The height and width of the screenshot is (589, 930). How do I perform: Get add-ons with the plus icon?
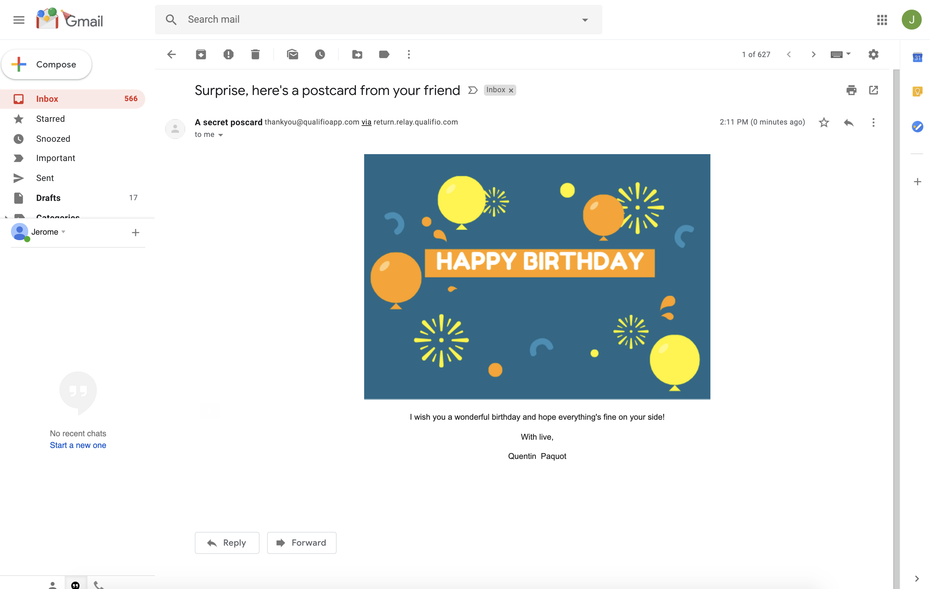[x=917, y=182]
